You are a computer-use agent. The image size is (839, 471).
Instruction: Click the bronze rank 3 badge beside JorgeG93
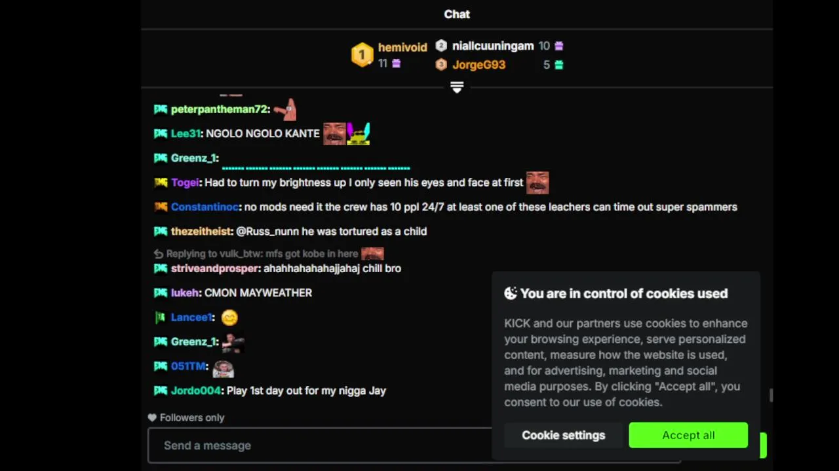click(441, 64)
